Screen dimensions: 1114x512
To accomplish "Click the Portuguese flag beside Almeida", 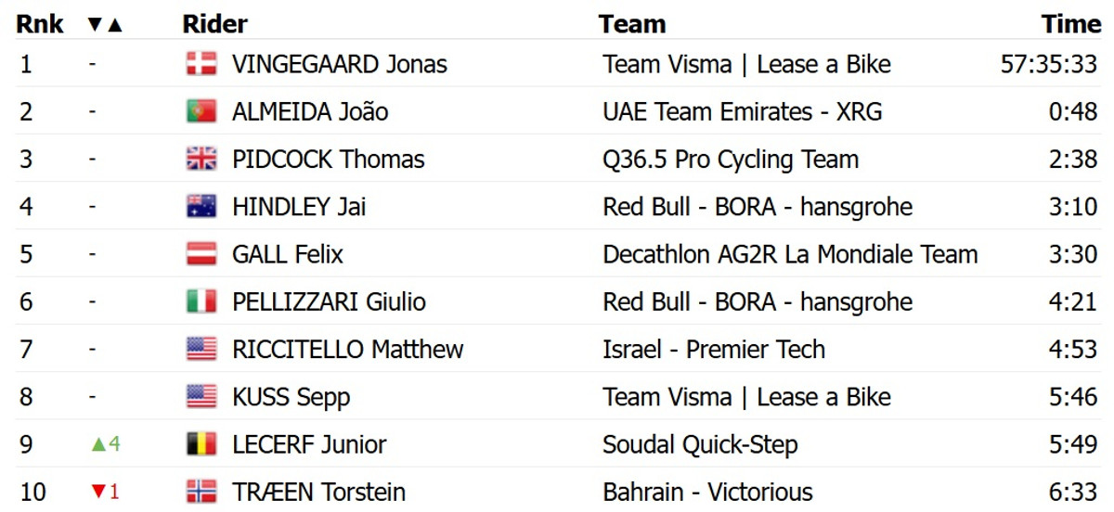I will (x=201, y=112).
